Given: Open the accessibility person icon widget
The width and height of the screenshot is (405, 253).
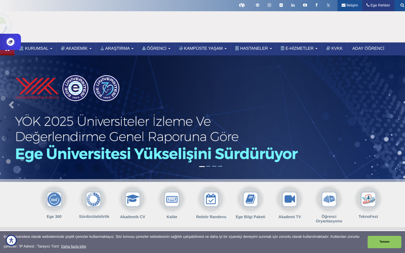Looking at the screenshot, I should point(11,240).
